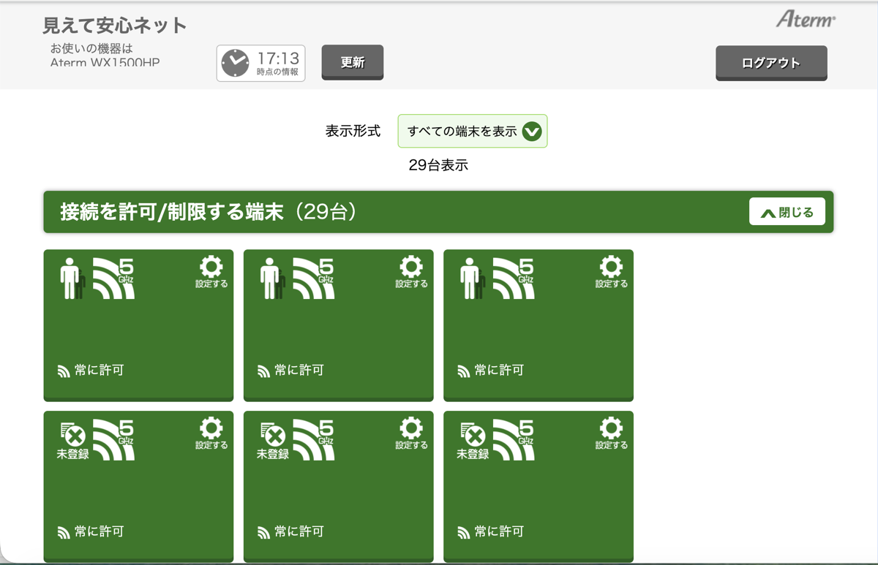Click 常に許可 status on second 未登録 card
878x565 pixels.
pos(290,532)
